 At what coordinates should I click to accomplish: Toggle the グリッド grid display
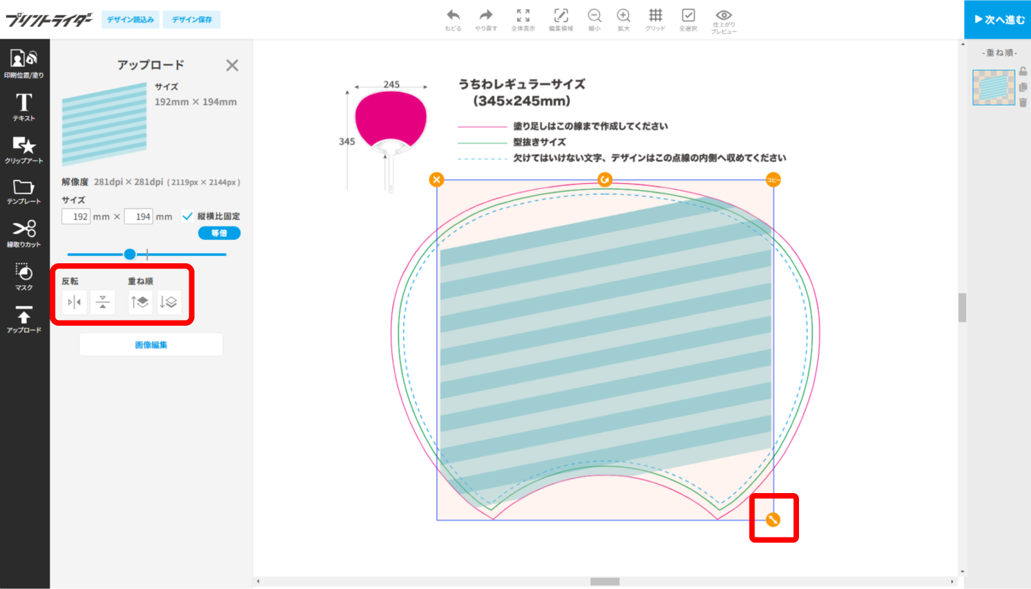[x=655, y=20]
